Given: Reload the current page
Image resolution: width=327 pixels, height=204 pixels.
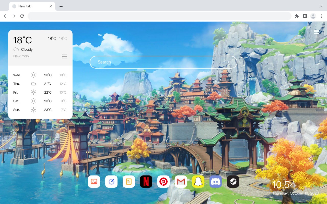Looking at the screenshot, I should click(22, 16).
